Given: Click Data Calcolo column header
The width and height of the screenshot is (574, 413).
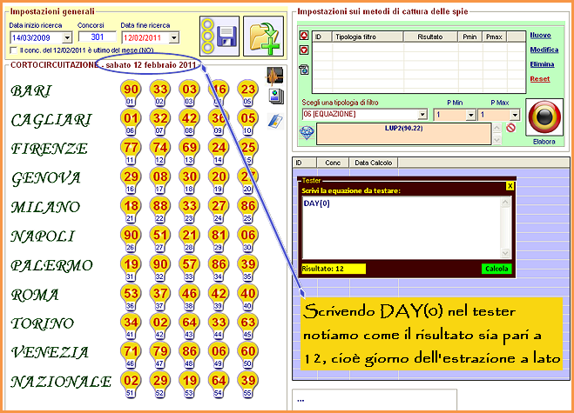Looking at the screenshot, I should pos(374,163).
